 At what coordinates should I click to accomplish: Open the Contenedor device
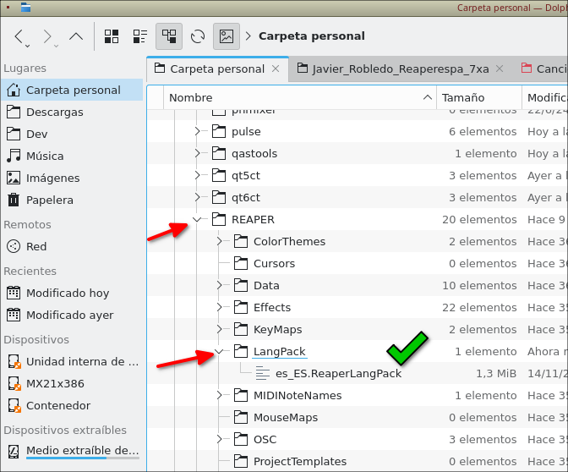(73, 406)
